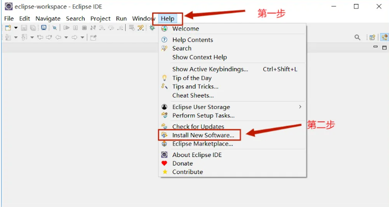Choose Eclipse Marketplace... entry
389x207 pixels.
202,143
